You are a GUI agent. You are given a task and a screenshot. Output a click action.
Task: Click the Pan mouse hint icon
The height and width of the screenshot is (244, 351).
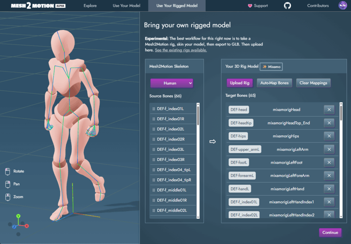(7, 184)
